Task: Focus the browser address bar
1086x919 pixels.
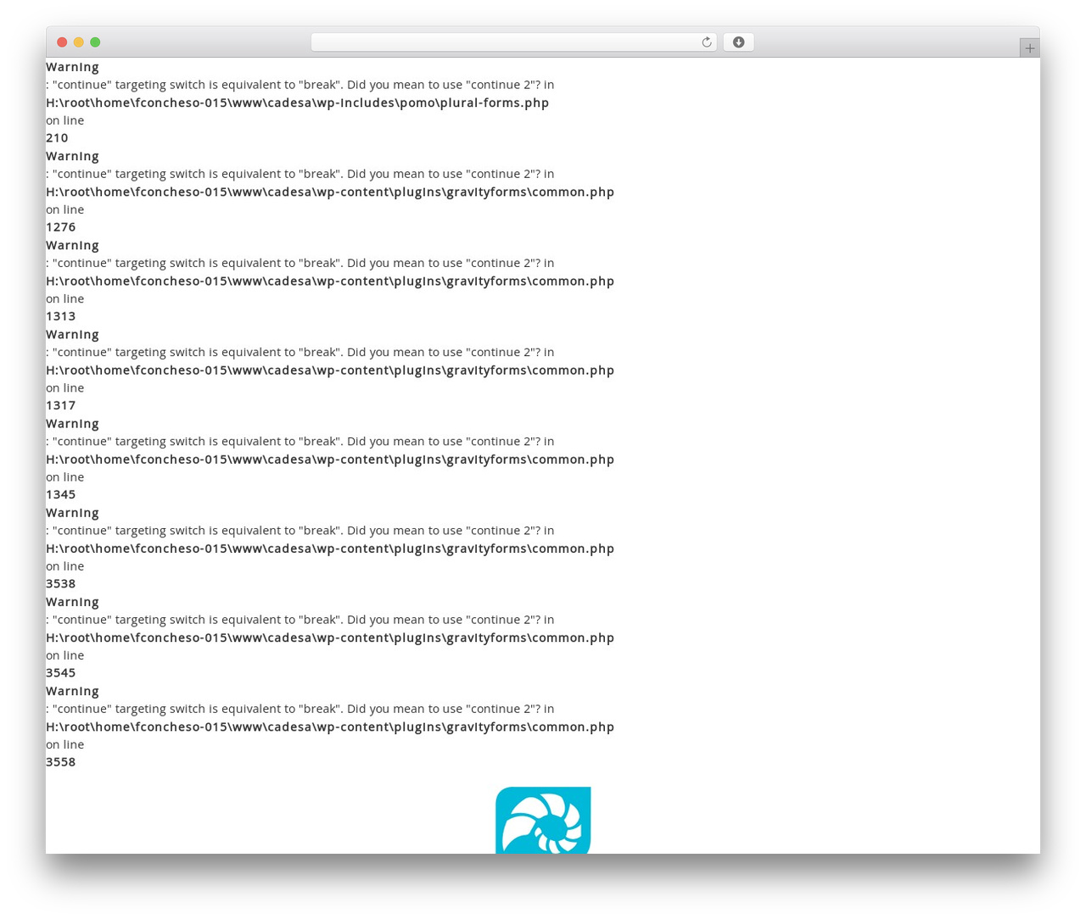Action: 513,42
